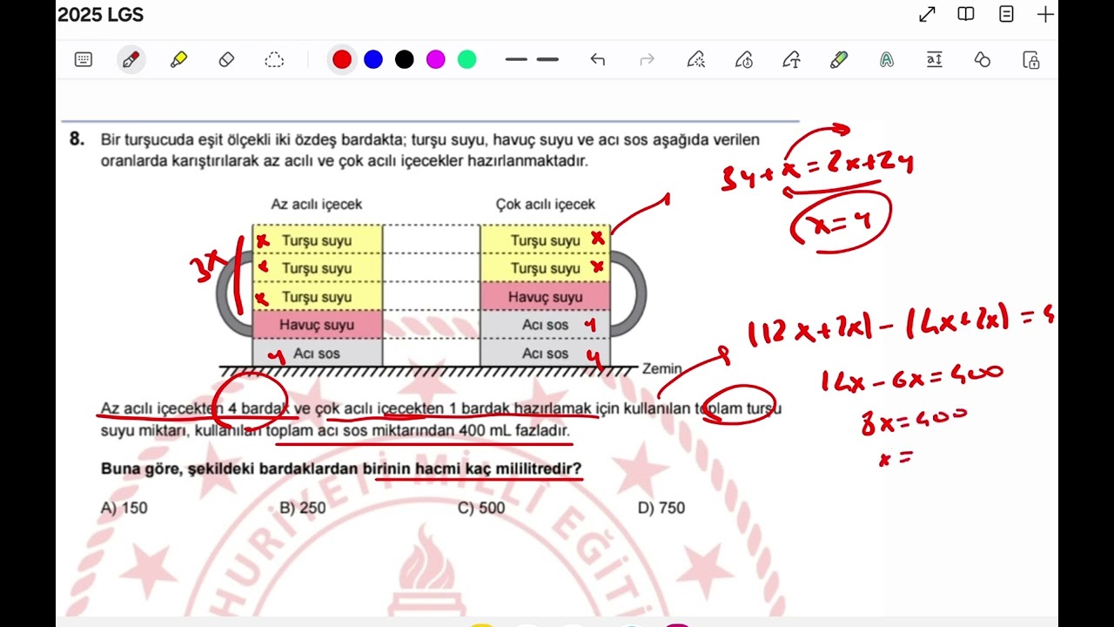This screenshot has height=627, width=1114.
Task: Select the eraser tool
Action: pos(226,60)
